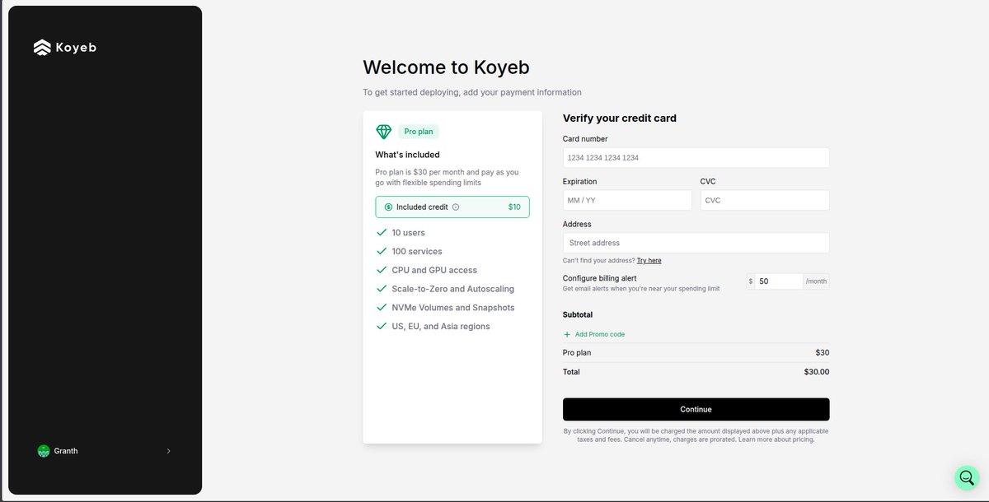Click the checkmark next to US, EU, and Asia regions

click(x=382, y=326)
